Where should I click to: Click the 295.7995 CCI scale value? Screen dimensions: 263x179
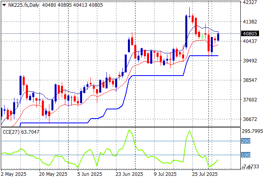click(x=252, y=131)
